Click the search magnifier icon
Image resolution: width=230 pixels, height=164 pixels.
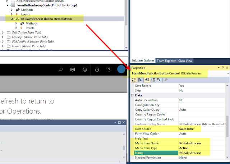point(61,70)
